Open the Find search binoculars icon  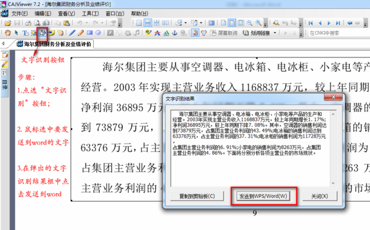tap(276, 23)
